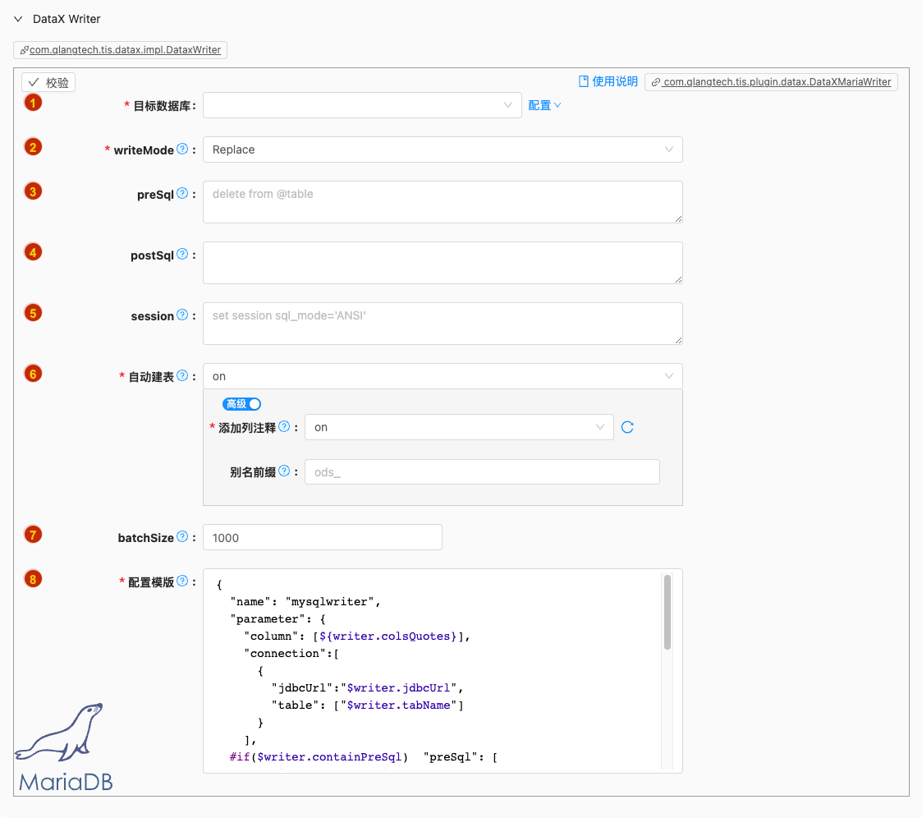Click the help icon next to writeMode

(x=182, y=149)
